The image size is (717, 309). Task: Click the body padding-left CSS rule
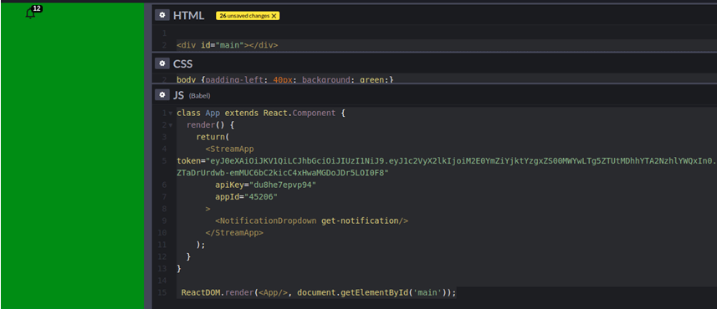tap(285, 79)
